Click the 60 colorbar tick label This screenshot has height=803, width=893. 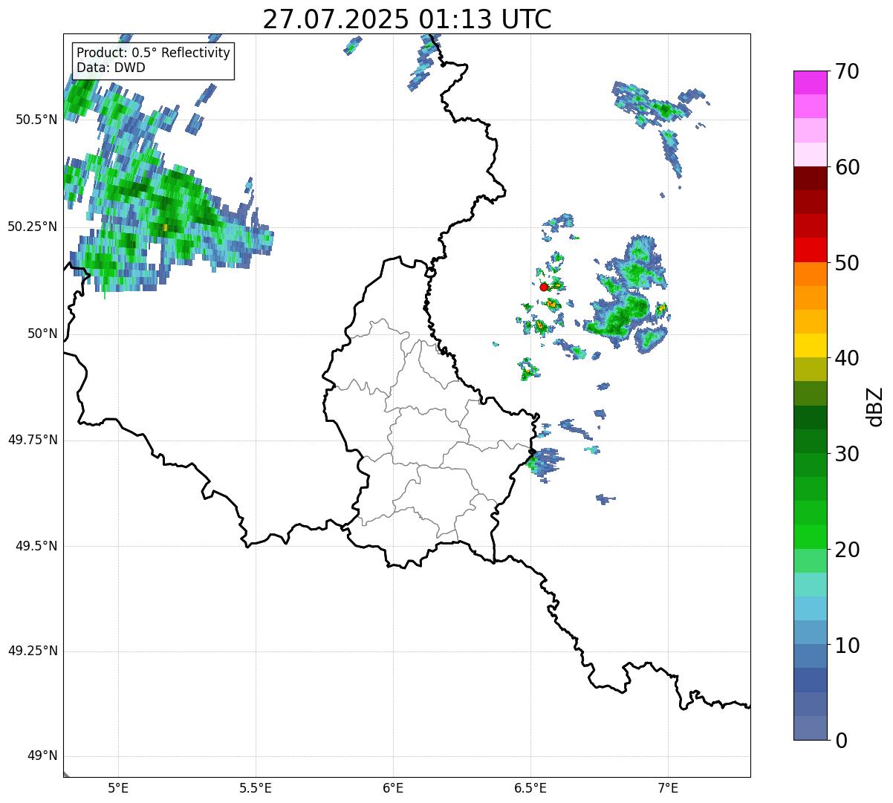click(847, 167)
